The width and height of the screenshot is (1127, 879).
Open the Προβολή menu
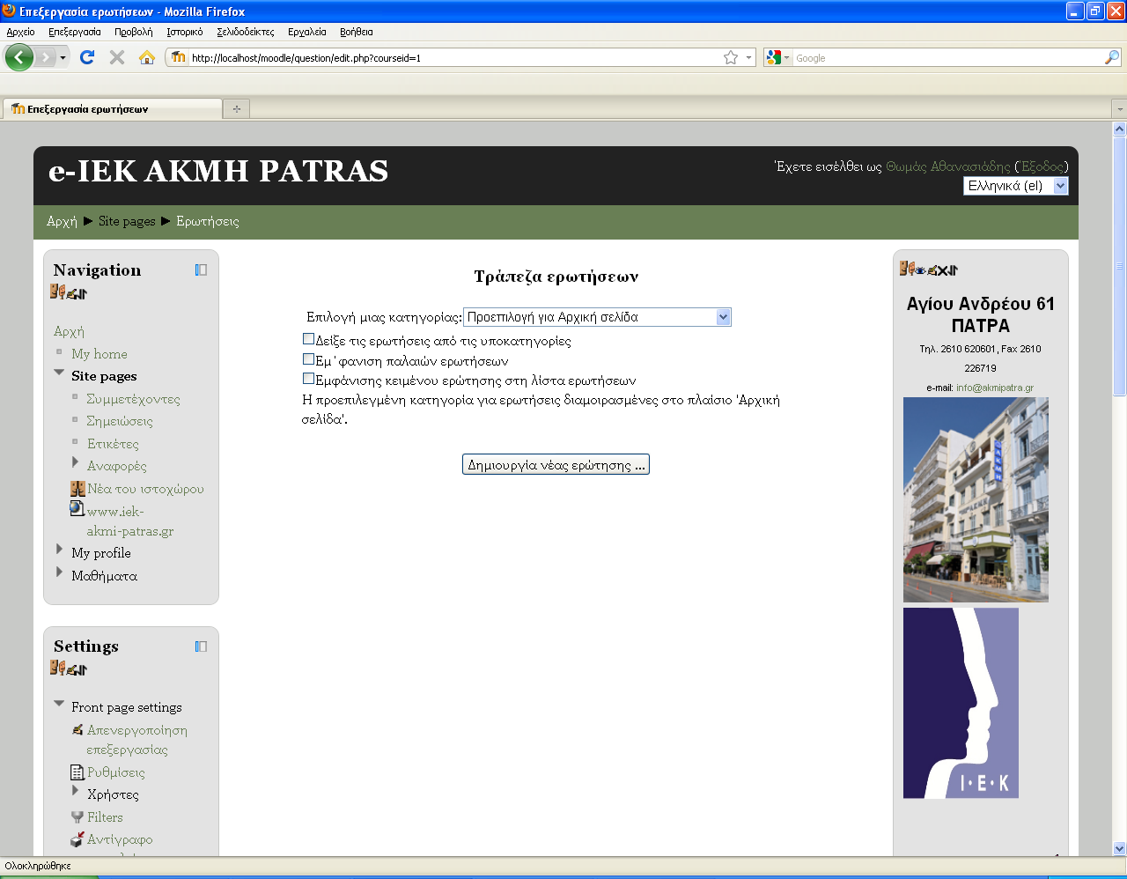coord(134,32)
